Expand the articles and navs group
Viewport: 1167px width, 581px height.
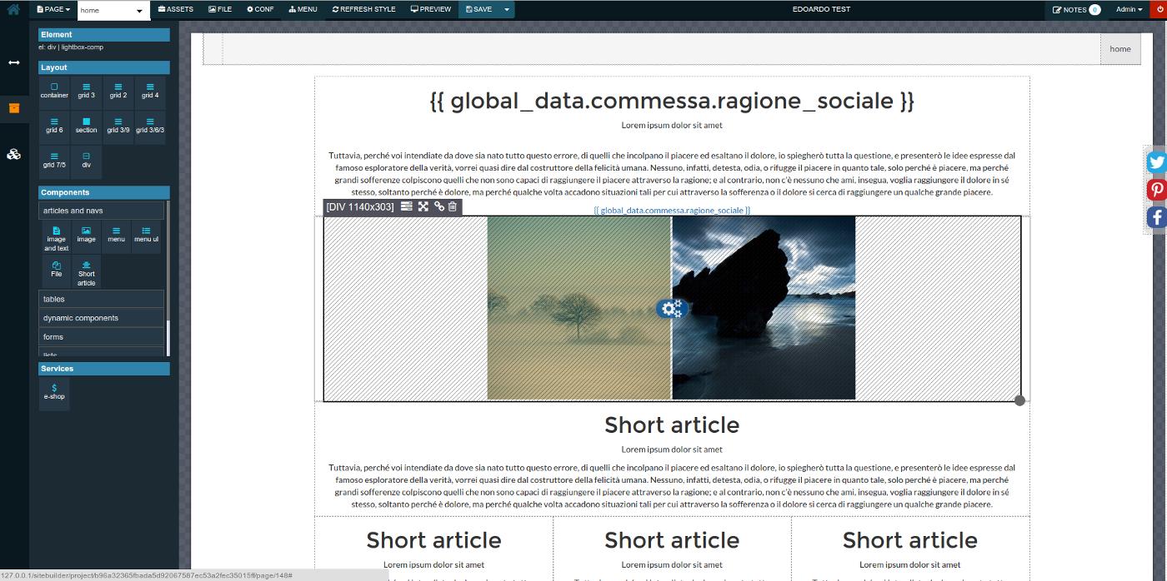pyautogui.click(x=102, y=211)
